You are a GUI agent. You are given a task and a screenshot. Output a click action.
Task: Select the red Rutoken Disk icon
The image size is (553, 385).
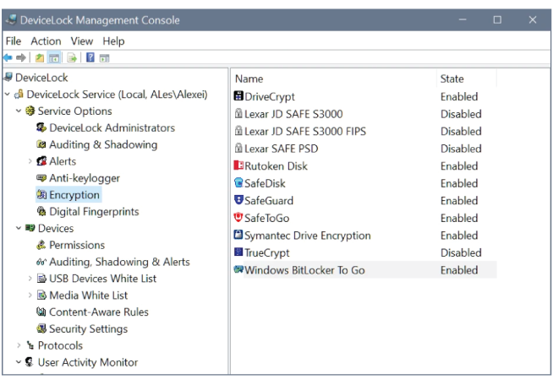(238, 165)
